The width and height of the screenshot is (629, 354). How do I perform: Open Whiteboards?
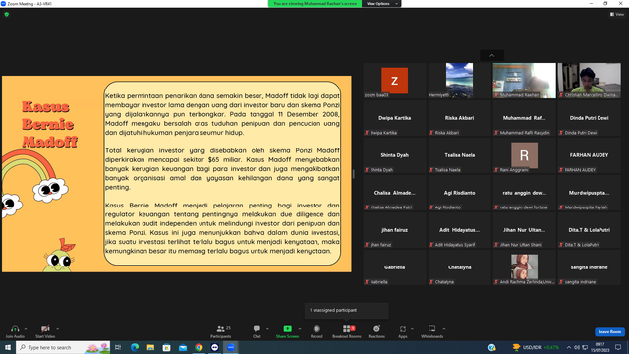tap(432, 331)
